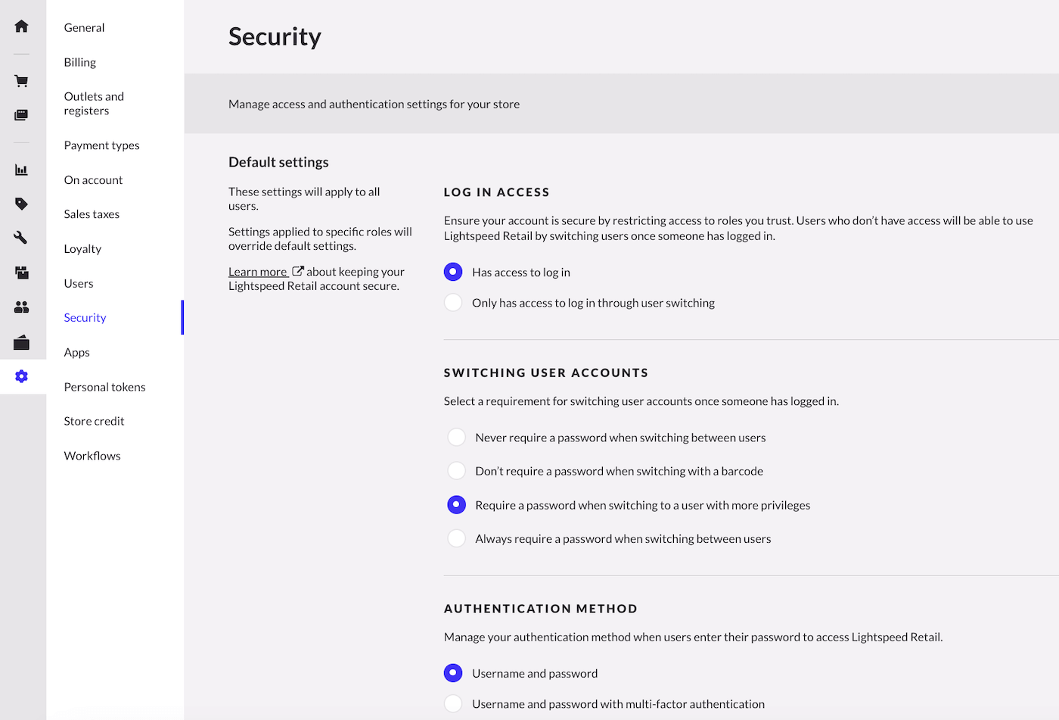The width and height of the screenshot is (1059, 720).
Task: Select 'Only has access to log in through user switching'
Action: pos(453,303)
